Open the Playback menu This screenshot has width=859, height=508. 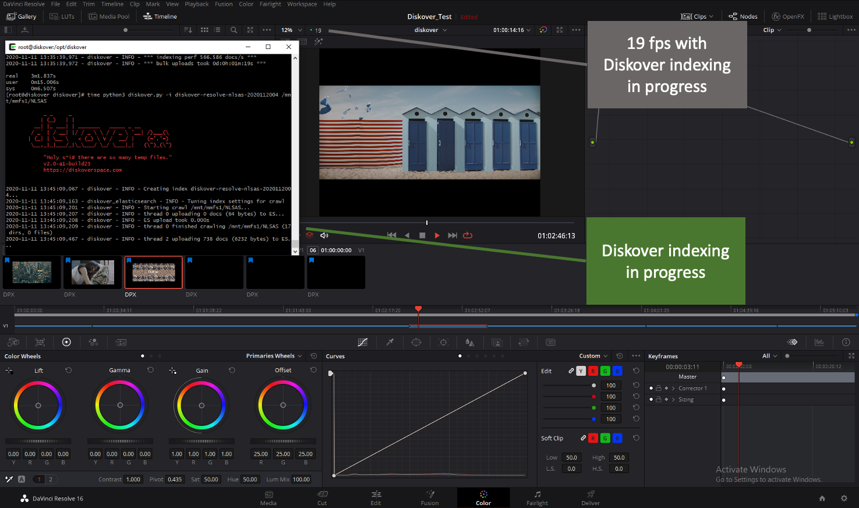tap(196, 4)
